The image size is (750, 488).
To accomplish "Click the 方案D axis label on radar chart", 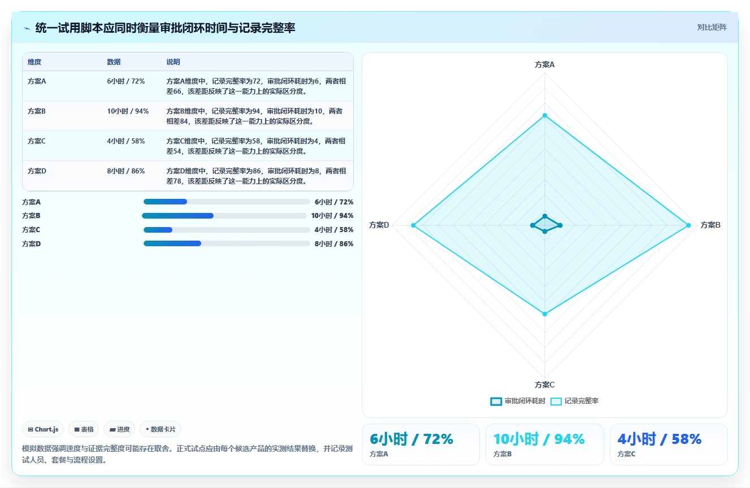I will (379, 225).
